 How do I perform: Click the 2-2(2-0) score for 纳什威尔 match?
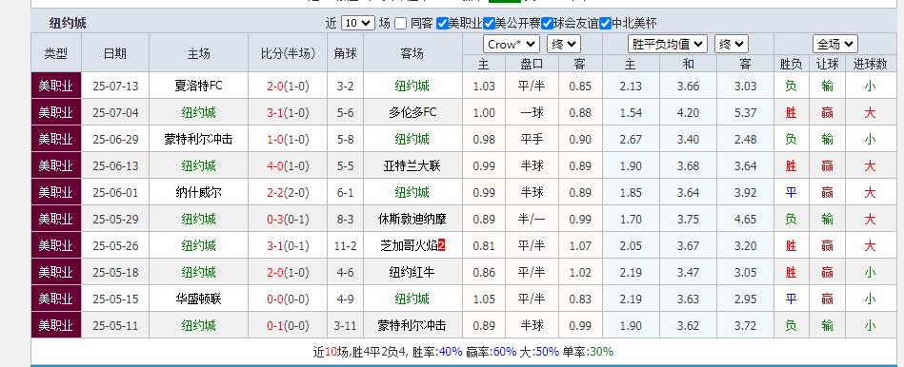coord(288,193)
